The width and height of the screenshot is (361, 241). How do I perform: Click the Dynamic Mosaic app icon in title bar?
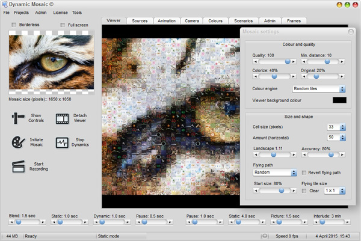coord(5,4)
